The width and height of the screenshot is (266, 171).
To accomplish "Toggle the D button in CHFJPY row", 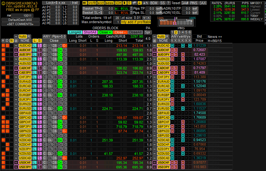I will point(7,77).
